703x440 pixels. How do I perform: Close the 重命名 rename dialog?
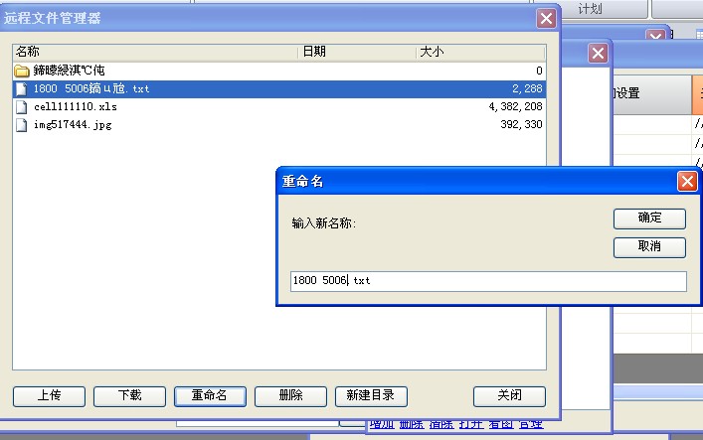coord(686,181)
